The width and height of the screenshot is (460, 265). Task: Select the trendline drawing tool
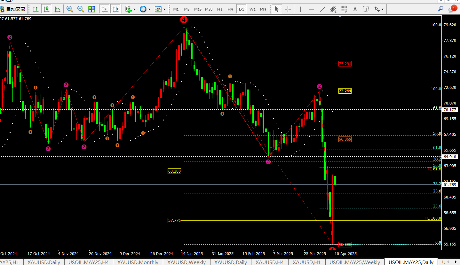[322, 9]
